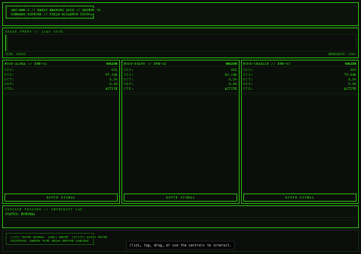The image size is (361, 254).
Task: Click DCT value 0.0% in NODE-BRAVO
Action: tap(233, 80)
